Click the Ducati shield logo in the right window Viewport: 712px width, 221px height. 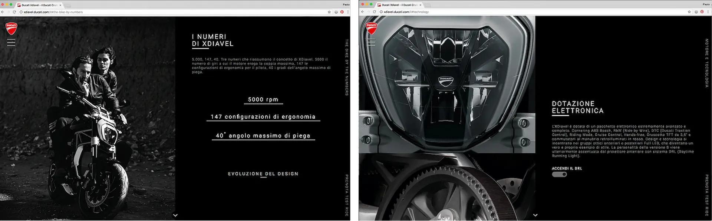click(x=371, y=28)
